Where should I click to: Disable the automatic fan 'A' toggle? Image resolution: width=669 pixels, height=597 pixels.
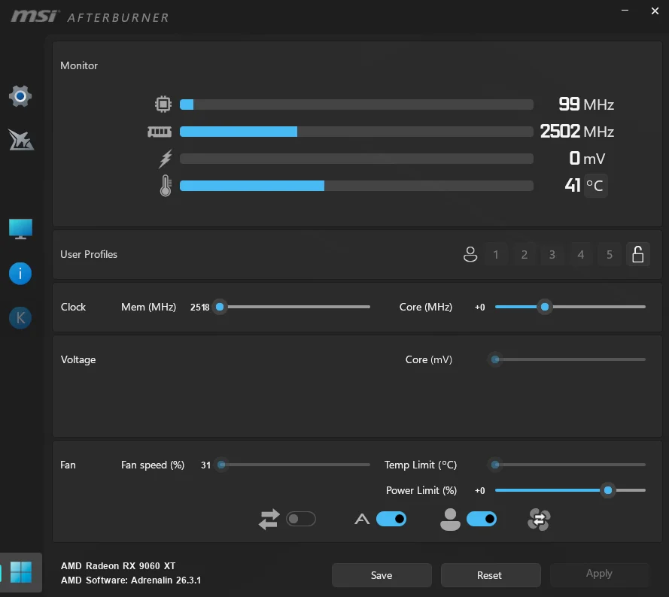391,519
